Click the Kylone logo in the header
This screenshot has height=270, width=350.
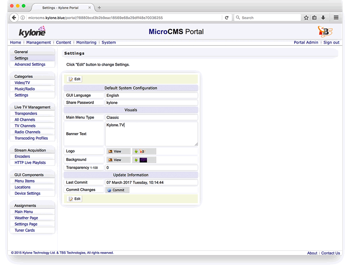point(31,32)
